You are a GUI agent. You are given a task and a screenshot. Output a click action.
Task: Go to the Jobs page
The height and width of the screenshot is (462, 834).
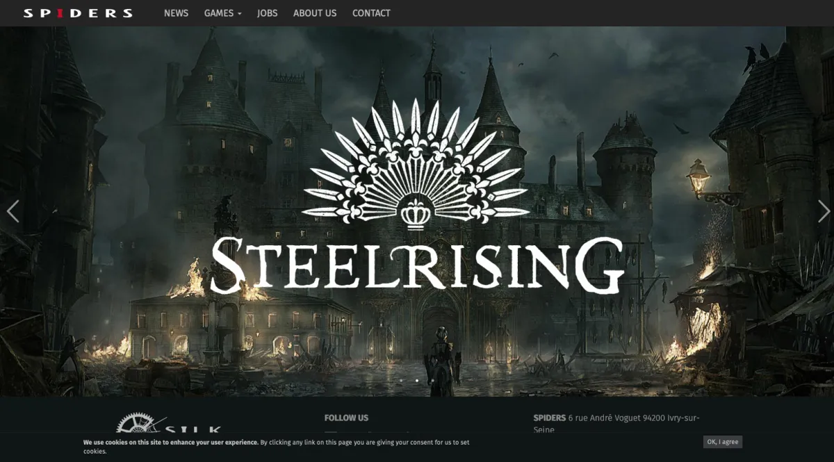click(x=267, y=13)
